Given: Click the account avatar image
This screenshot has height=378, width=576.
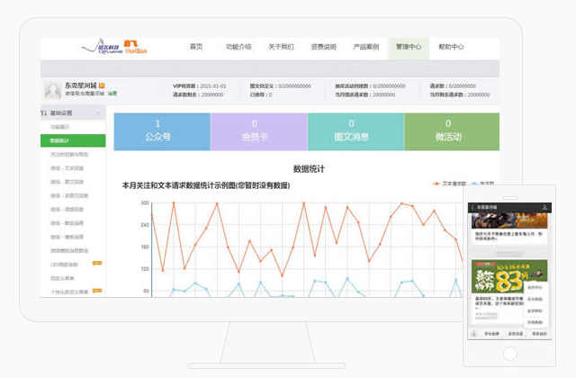Looking at the screenshot, I should (53, 90).
